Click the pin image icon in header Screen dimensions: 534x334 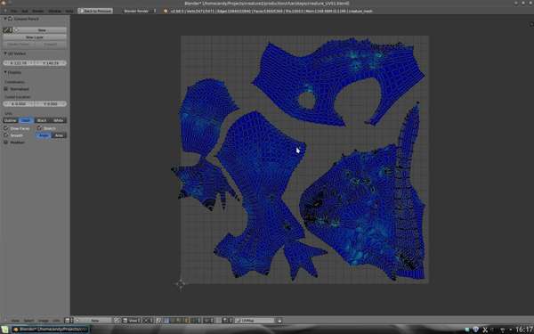click(117, 321)
